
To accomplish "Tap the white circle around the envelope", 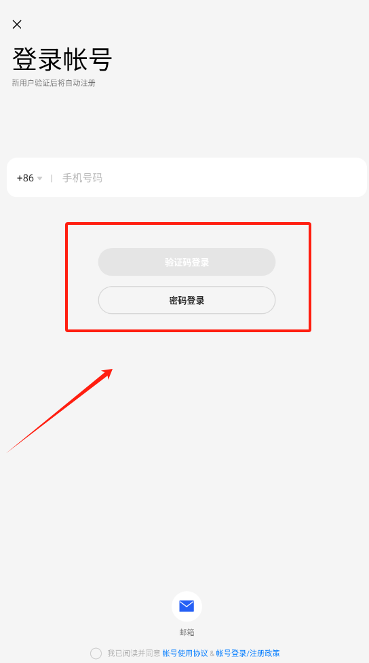I will (x=187, y=607).
